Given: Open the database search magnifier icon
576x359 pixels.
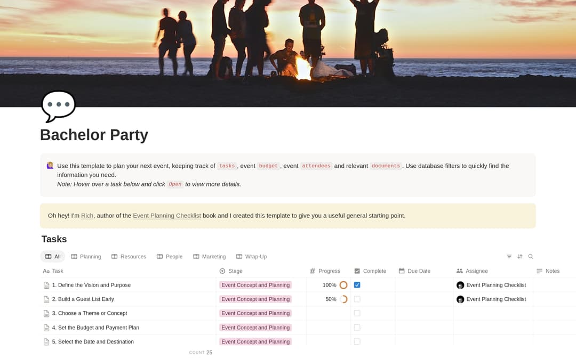Looking at the screenshot, I should [531, 257].
